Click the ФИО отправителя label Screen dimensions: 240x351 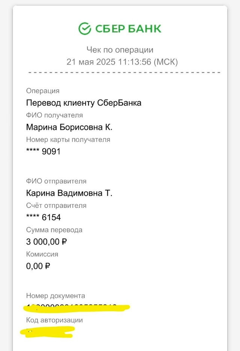point(56,181)
